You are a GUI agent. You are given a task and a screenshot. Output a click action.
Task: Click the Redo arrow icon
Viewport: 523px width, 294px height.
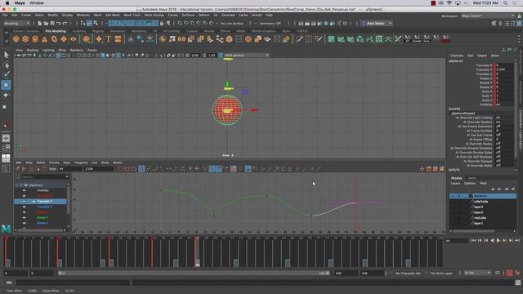click(65, 24)
